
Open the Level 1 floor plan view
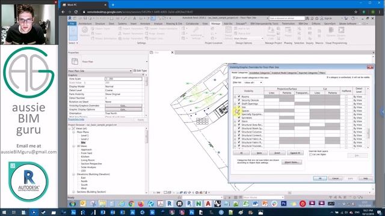click(85, 136)
